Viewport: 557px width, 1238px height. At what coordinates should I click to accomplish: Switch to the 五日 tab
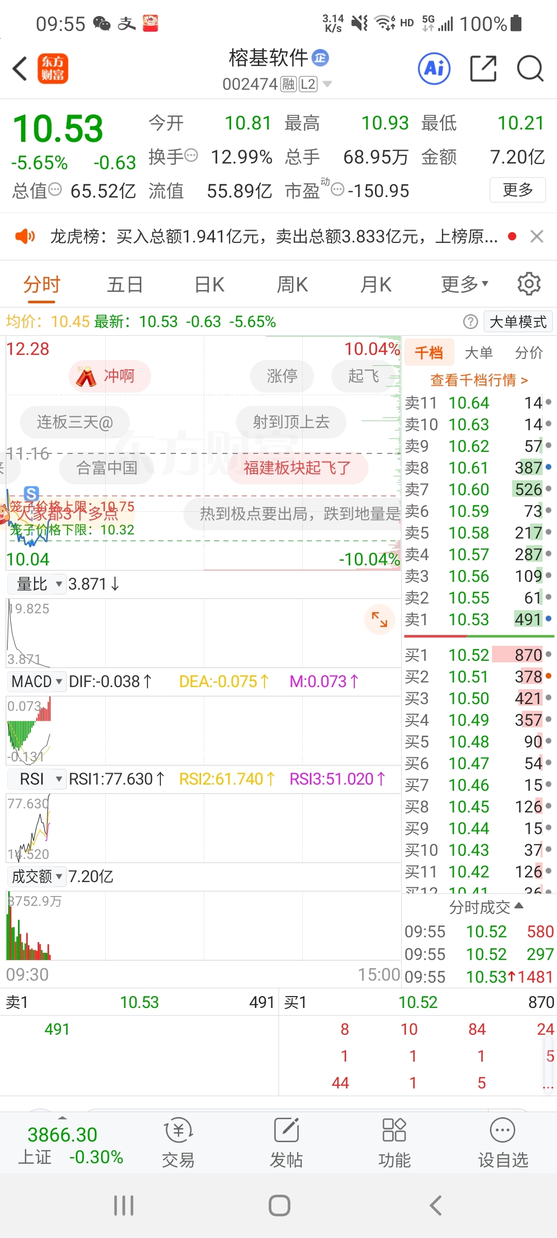[125, 284]
